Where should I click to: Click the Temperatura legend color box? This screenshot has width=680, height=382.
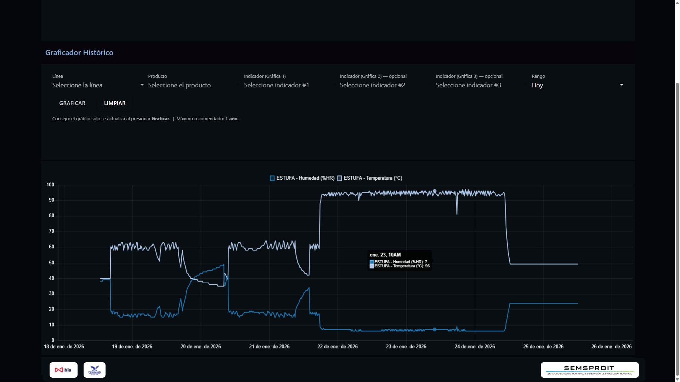[339, 178]
